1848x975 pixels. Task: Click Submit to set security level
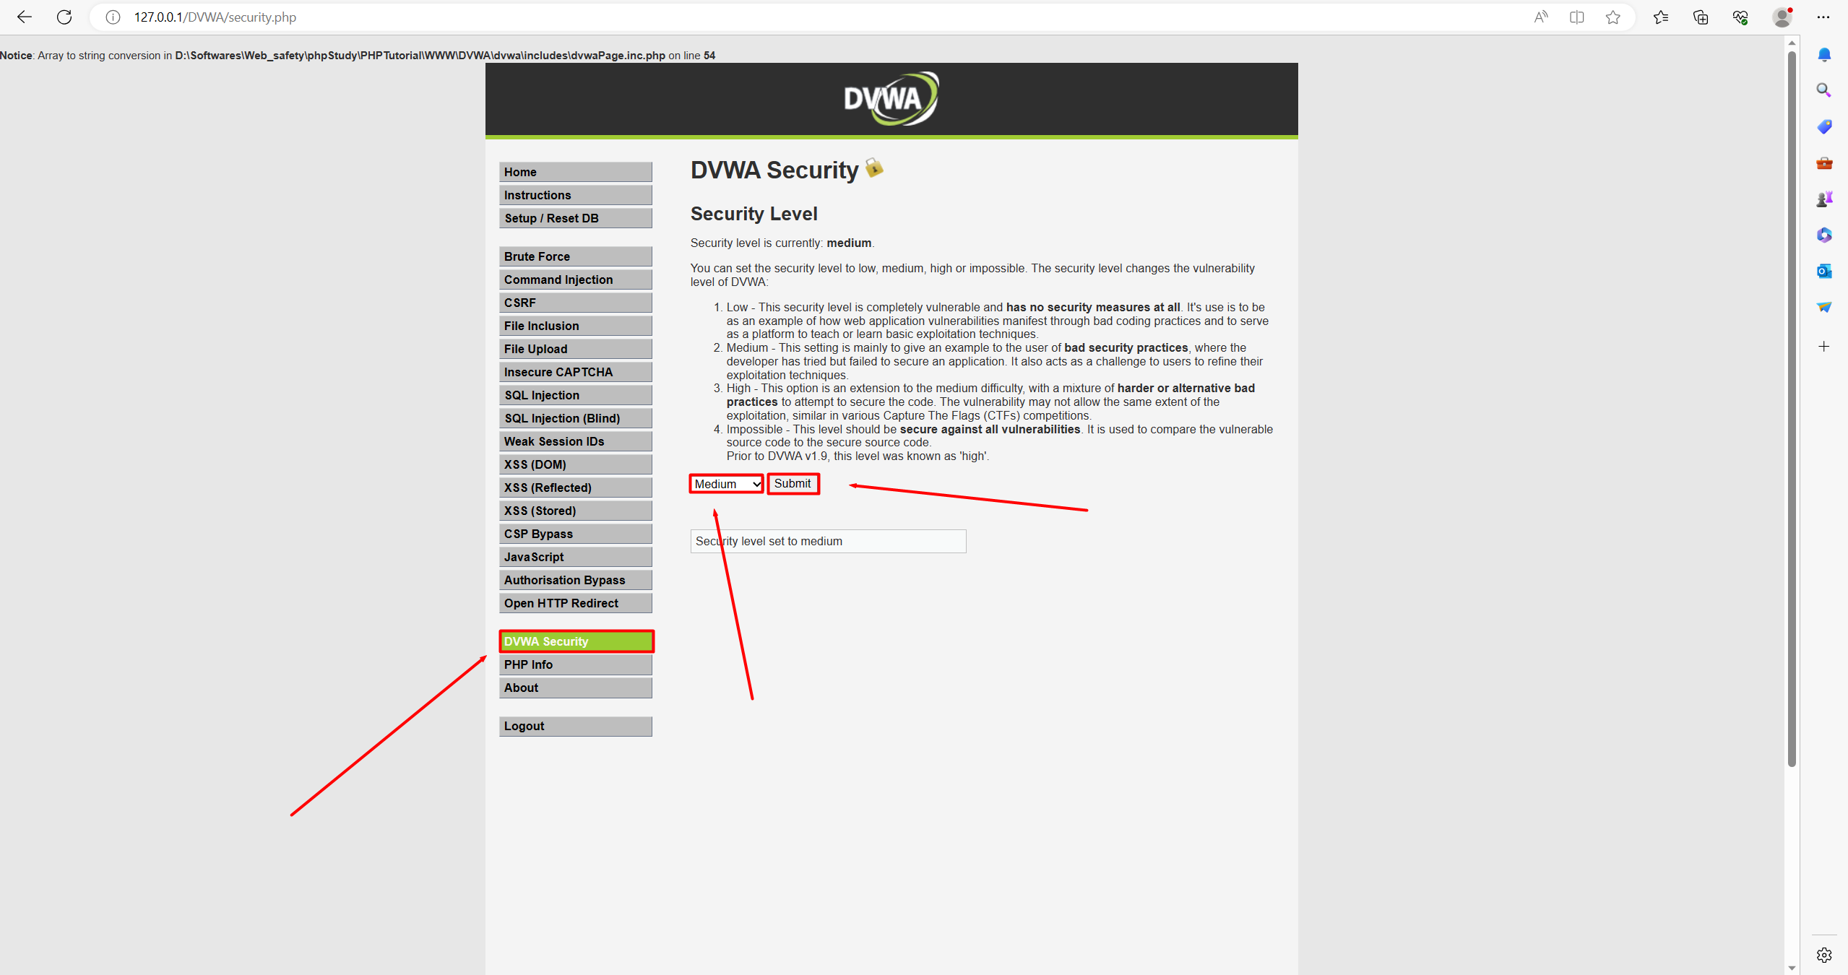[793, 482]
